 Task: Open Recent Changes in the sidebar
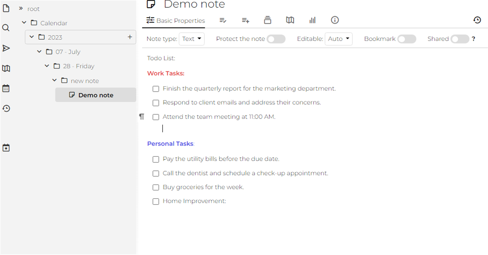click(x=6, y=108)
